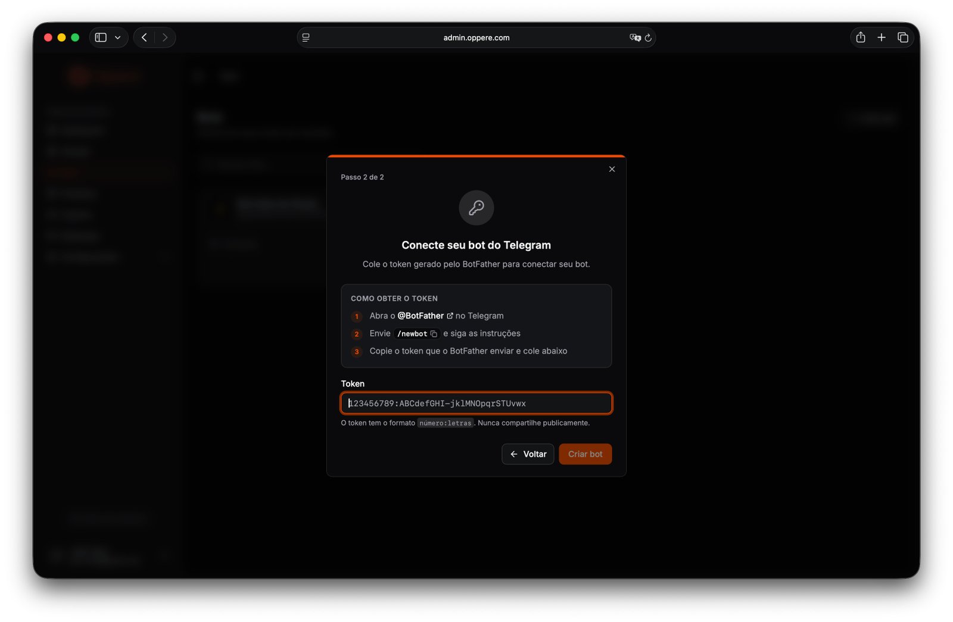This screenshot has width=953, height=622.
Task: Open a new tab with plus icon
Action: point(881,37)
